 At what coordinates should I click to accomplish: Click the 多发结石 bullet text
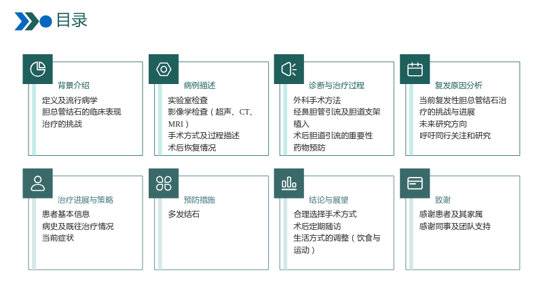click(x=184, y=214)
